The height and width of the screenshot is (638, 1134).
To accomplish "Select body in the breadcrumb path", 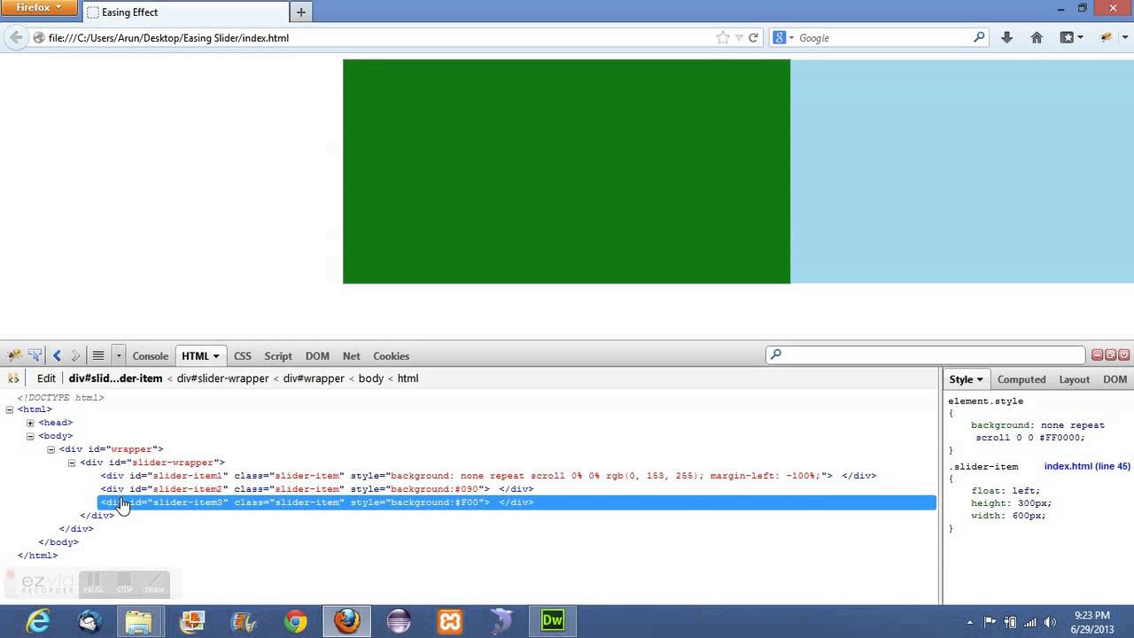I will tap(371, 378).
